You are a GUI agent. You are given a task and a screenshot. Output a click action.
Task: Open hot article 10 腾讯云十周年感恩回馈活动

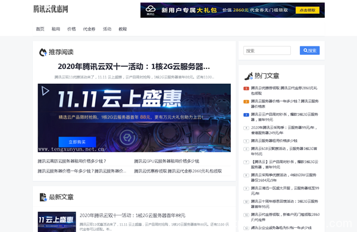(284, 204)
